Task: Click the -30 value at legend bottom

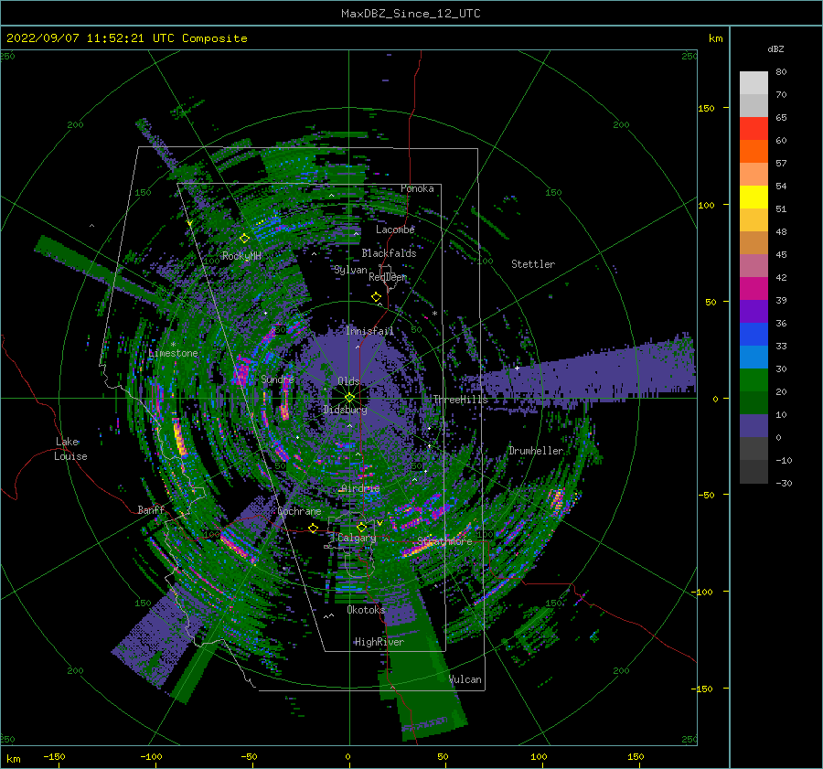Action: coord(784,483)
